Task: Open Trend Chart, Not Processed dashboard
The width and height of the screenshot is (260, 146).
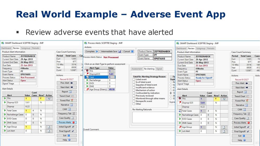Action: (67, 96)
